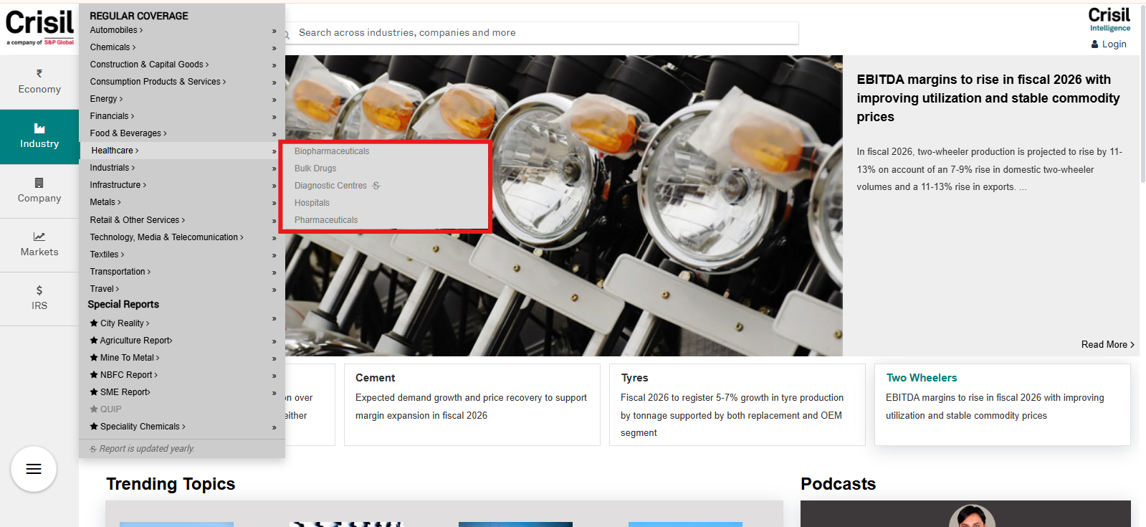This screenshot has width=1146, height=527.
Task: Open the City Reality special report
Action: 124,323
